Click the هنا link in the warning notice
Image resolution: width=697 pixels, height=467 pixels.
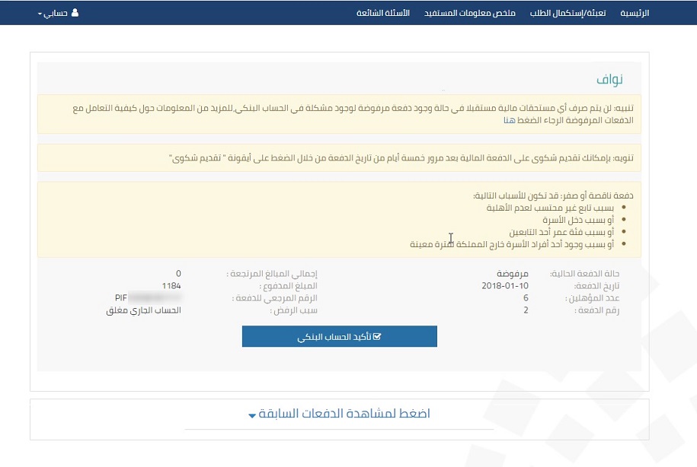[509, 120]
